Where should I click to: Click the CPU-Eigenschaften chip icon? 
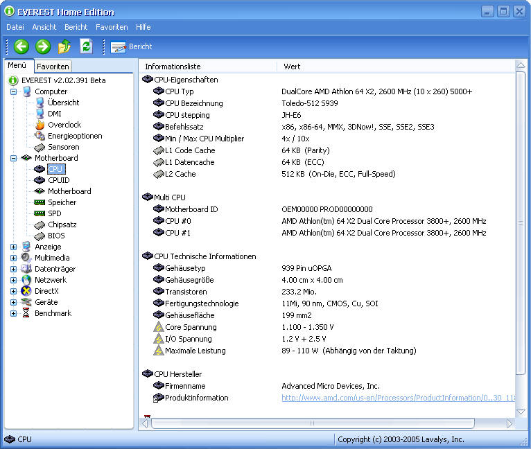coord(148,79)
